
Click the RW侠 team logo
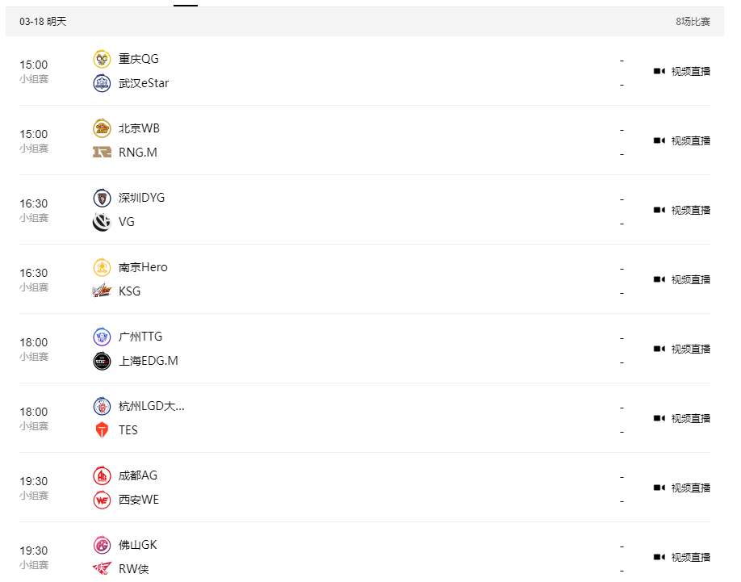point(102,568)
